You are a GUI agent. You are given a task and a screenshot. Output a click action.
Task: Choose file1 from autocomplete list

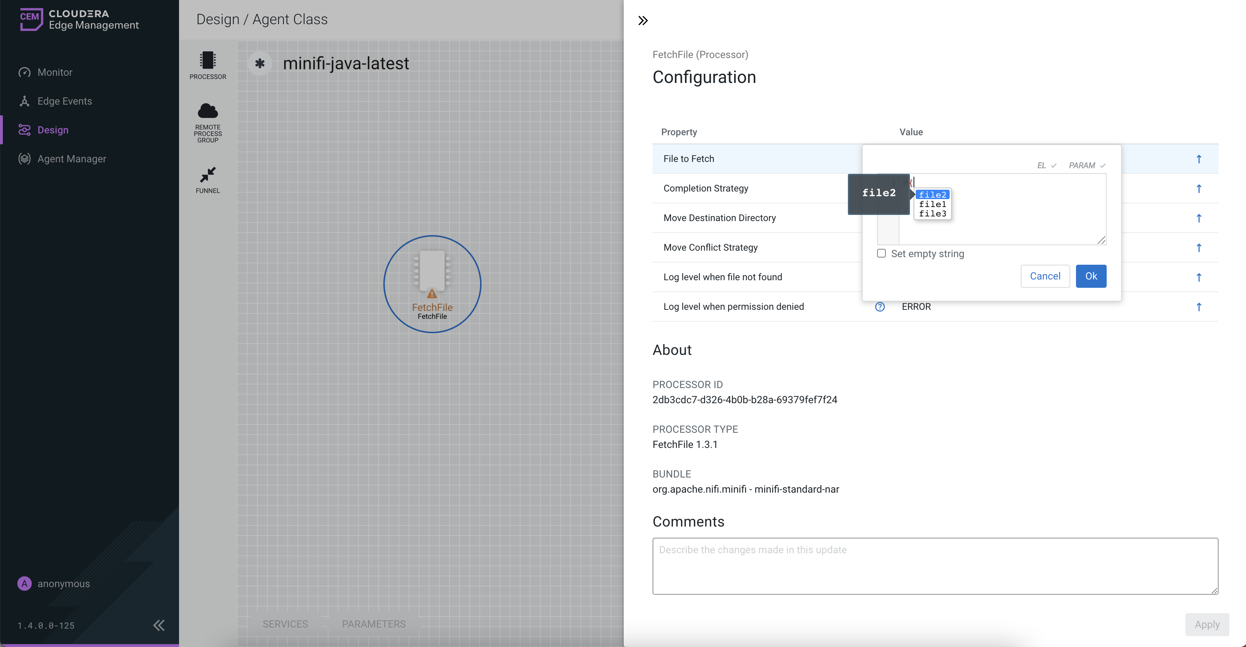tap(932, 204)
